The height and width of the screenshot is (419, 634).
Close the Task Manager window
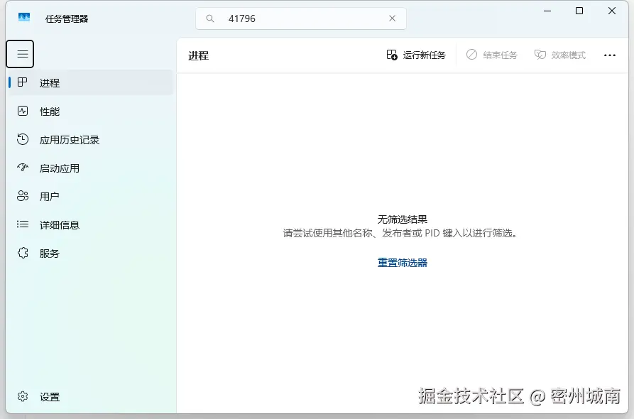coord(612,11)
